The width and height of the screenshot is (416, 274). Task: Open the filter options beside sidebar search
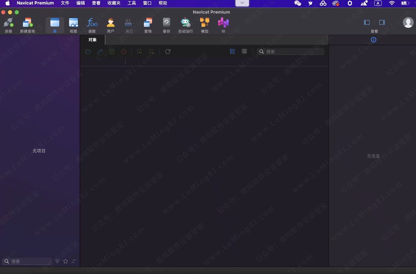pyautogui.click(x=57, y=261)
